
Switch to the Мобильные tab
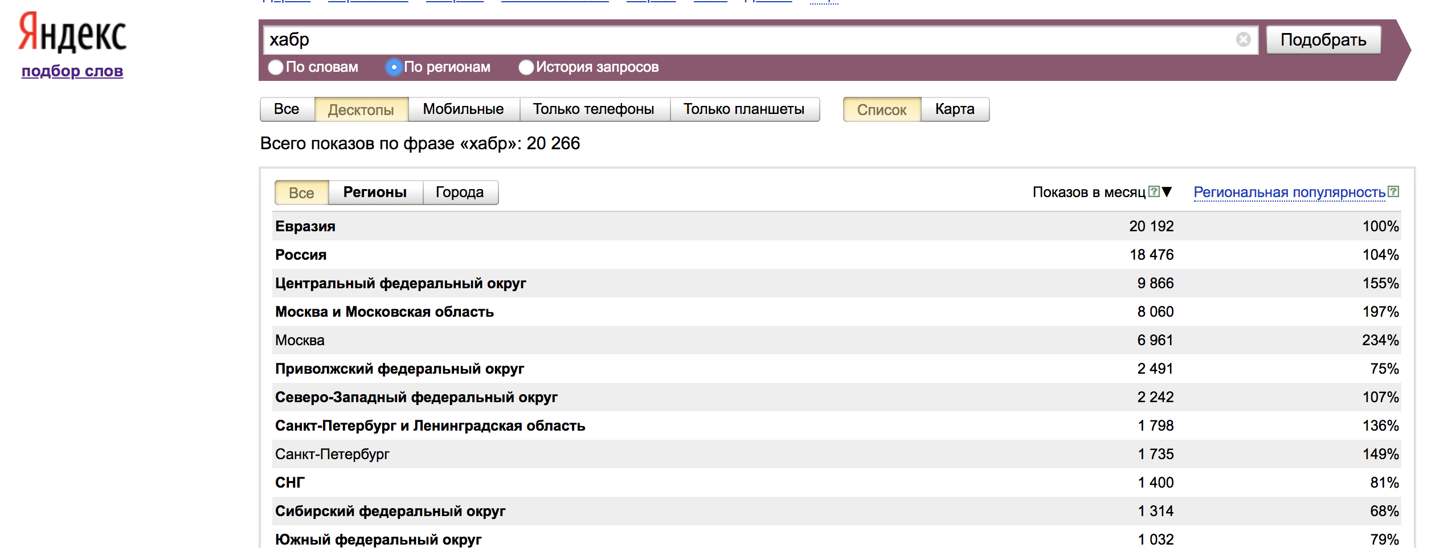pyautogui.click(x=464, y=109)
